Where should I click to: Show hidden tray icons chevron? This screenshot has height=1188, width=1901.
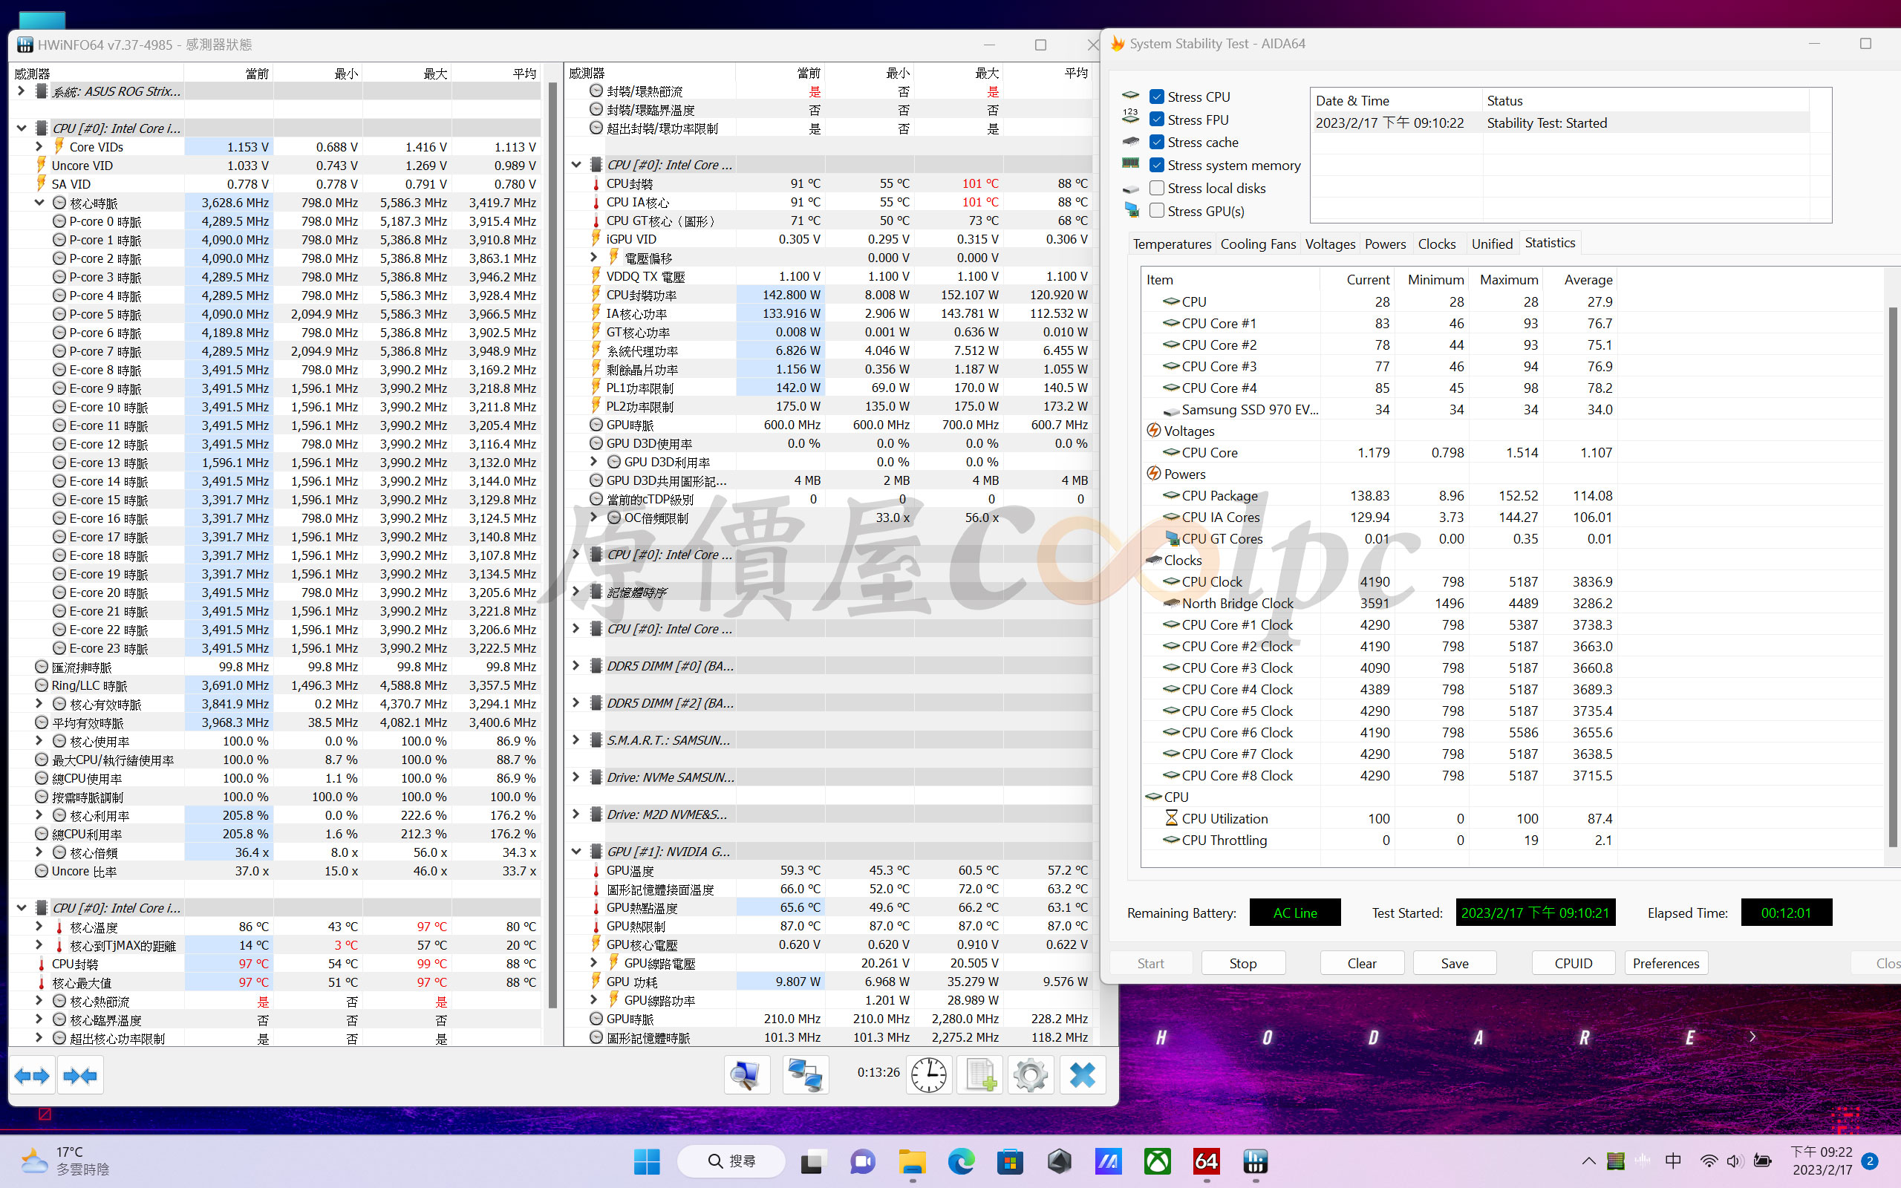pos(1588,1161)
